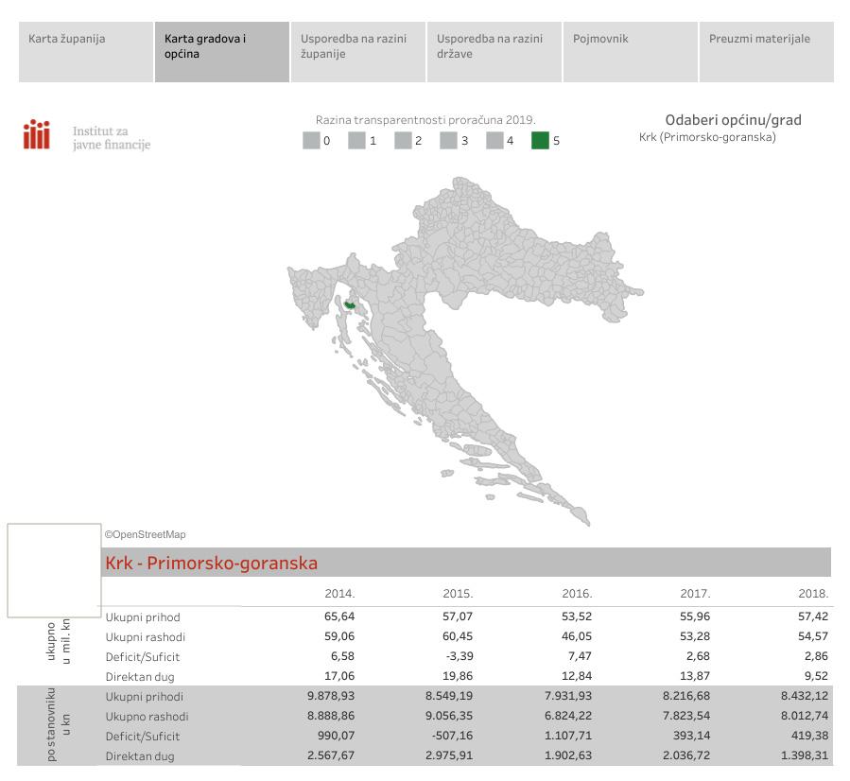
Task: Open the Pojmovnik tab
Action: 630,53
